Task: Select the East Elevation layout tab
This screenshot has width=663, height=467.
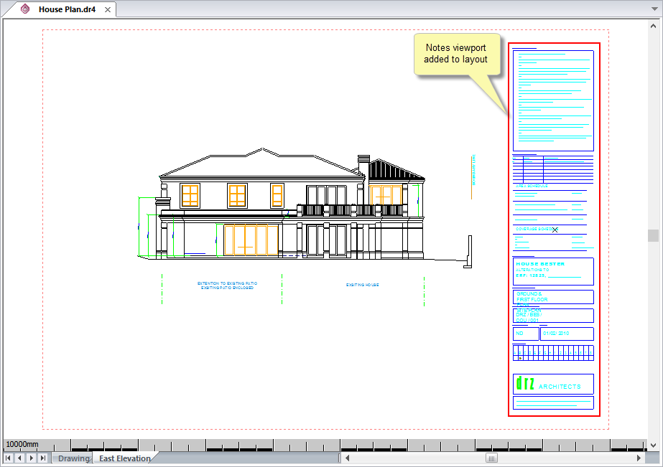Action: (125, 458)
